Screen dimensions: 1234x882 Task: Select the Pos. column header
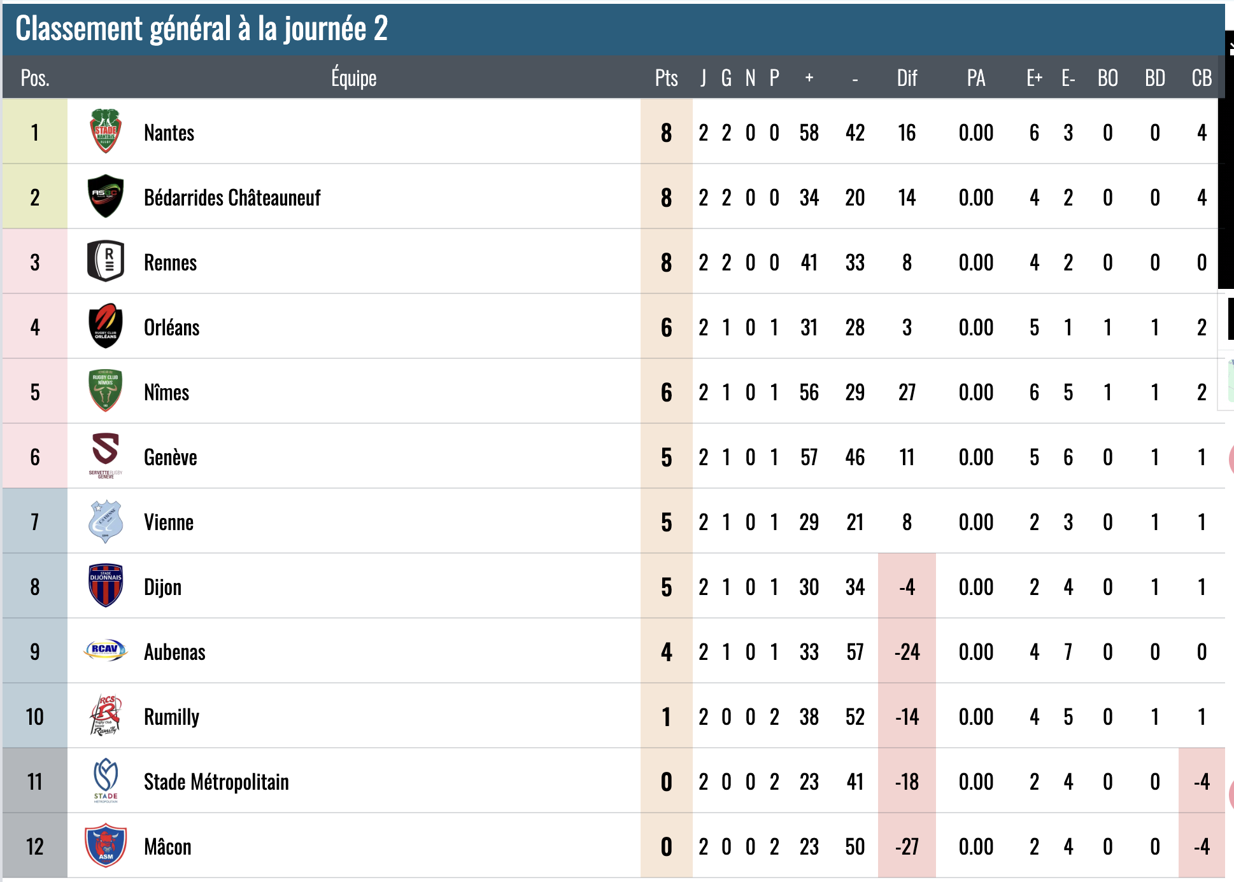[x=35, y=78]
